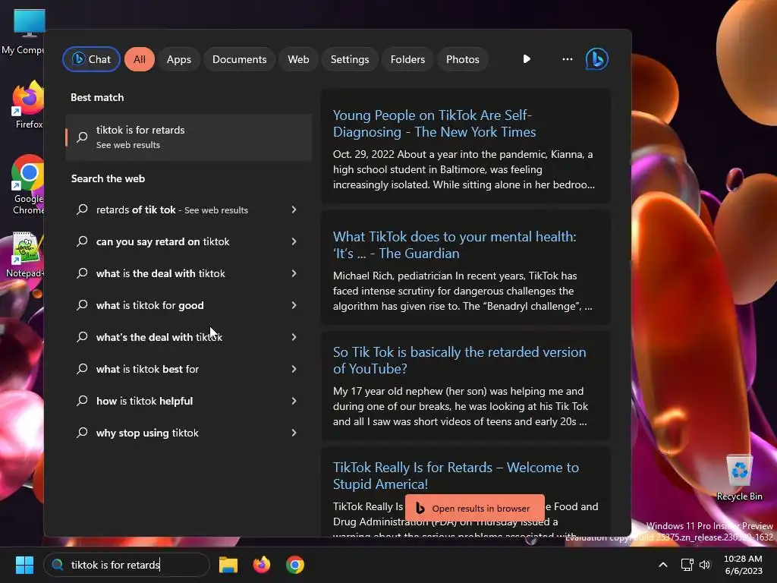Switch to the Photos filter tab

pyautogui.click(x=462, y=59)
